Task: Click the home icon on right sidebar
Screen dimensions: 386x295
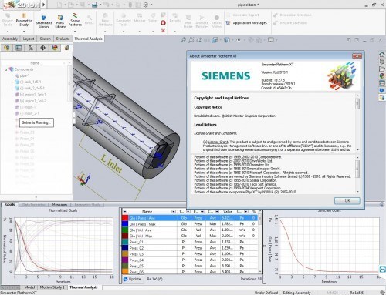Action: [x=382, y=54]
